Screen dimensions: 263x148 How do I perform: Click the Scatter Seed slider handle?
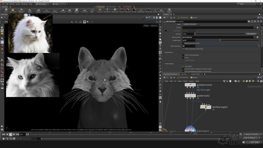click(x=220, y=40)
